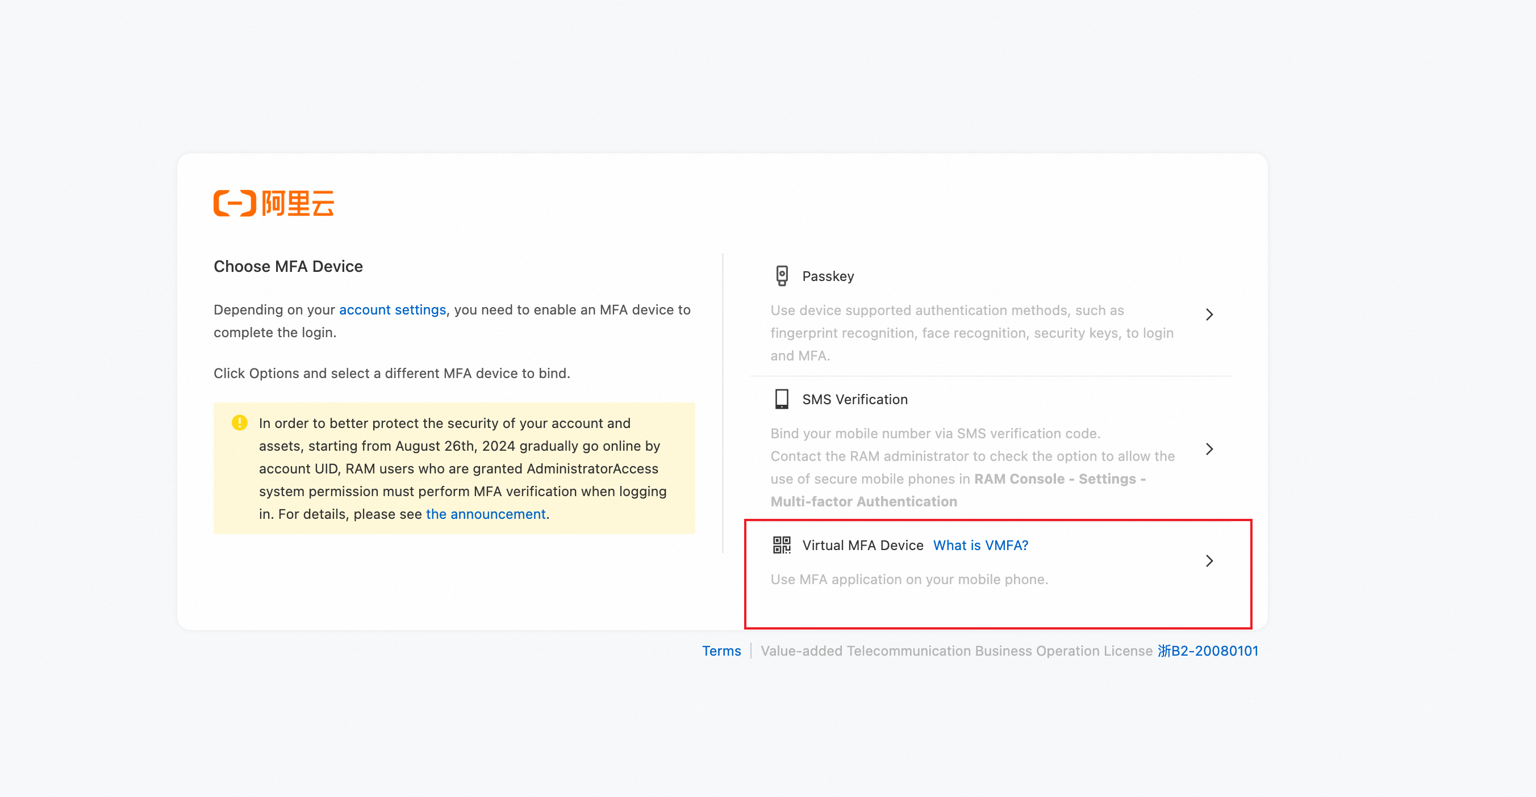Screen dimensions: 1536x797
Task: Click the Alibaba Cloud logo
Action: pyautogui.click(x=274, y=203)
